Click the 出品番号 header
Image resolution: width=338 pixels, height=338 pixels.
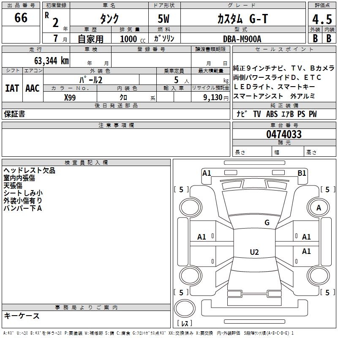click(21, 5)
